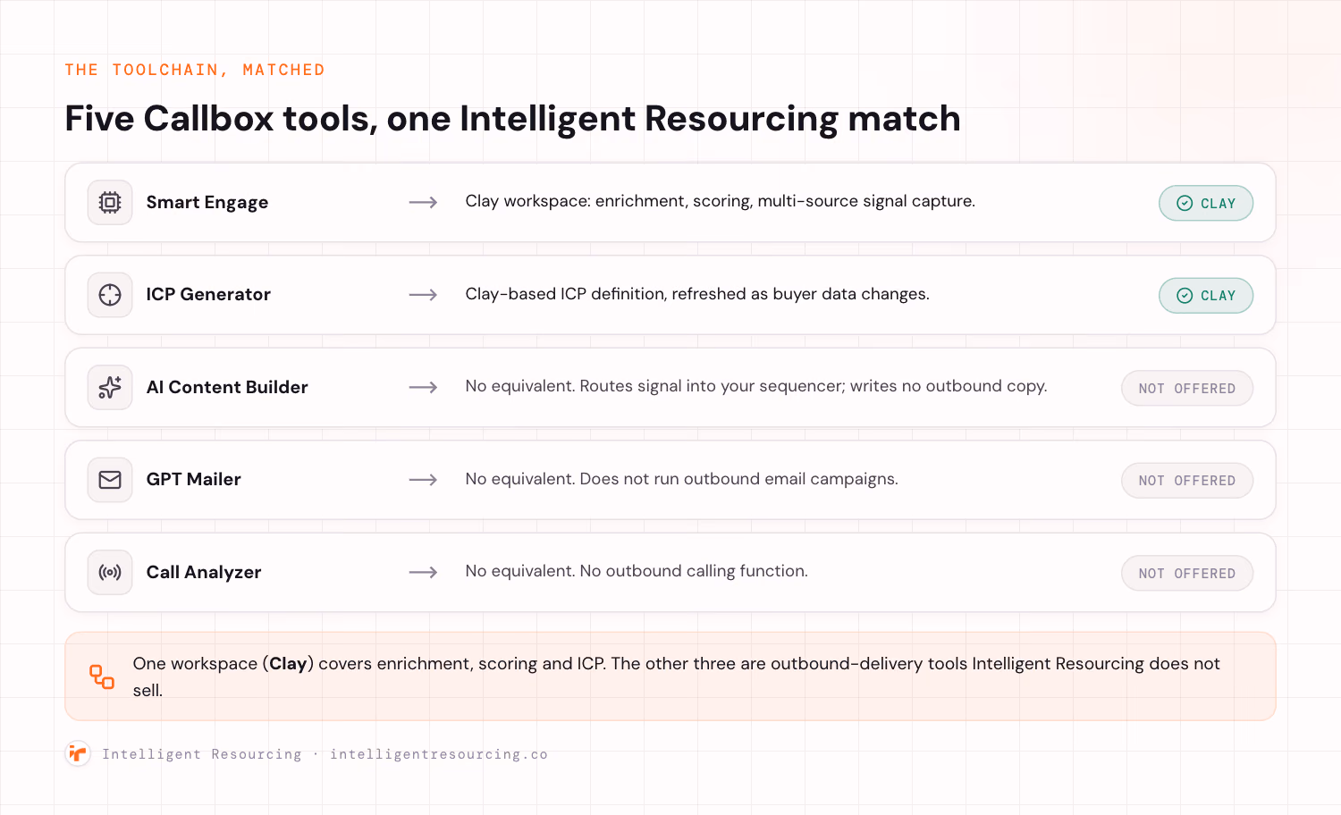
Task: Select the Call Analyzer label
Action: point(204,572)
